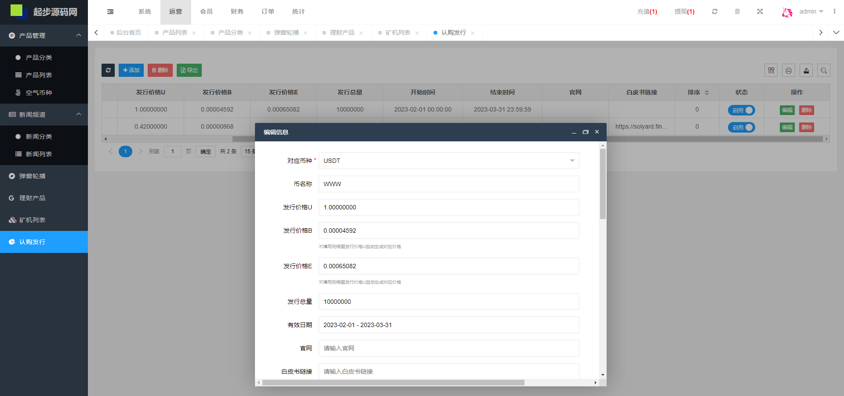Open the search magnifier icon above table
Screen dimensions: 844x396
tap(824, 70)
